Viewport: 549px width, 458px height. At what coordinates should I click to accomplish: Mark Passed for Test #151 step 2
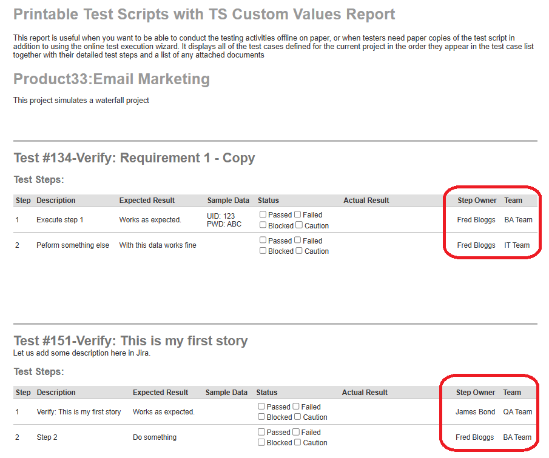coord(261,432)
